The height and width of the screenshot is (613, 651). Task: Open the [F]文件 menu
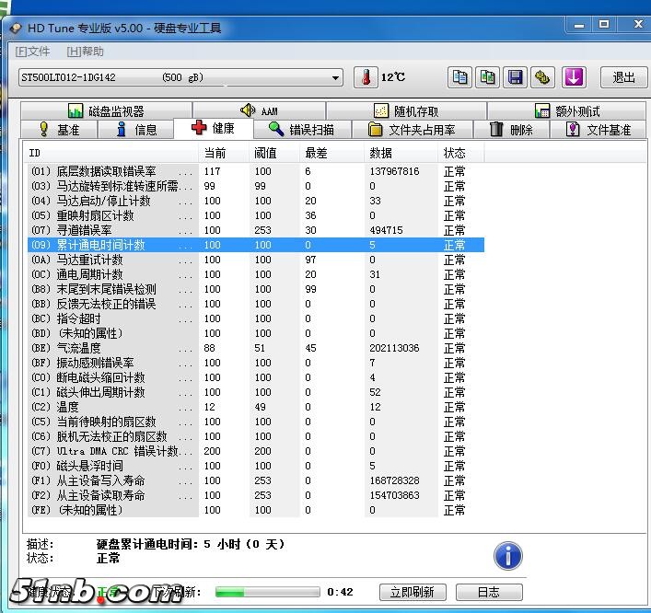pos(32,52)
